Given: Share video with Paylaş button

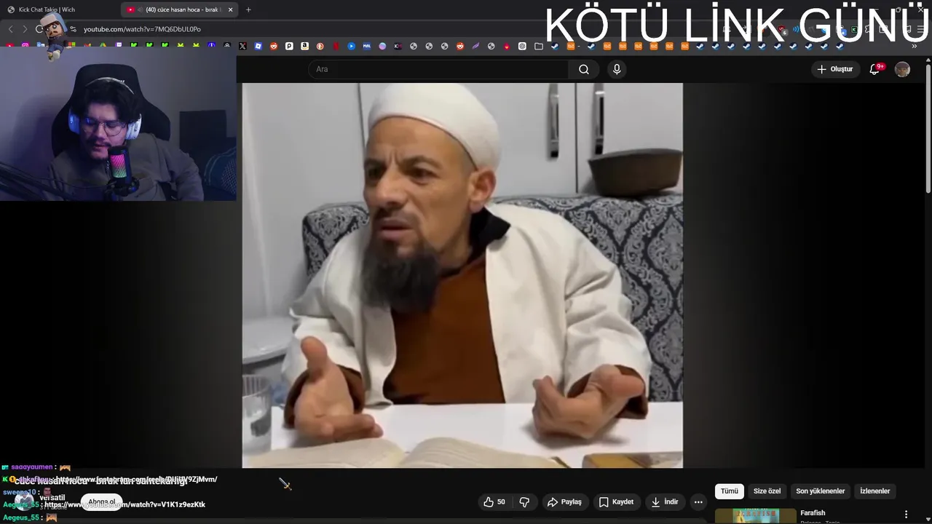Looking at the screenshot, I should point(564,501).
